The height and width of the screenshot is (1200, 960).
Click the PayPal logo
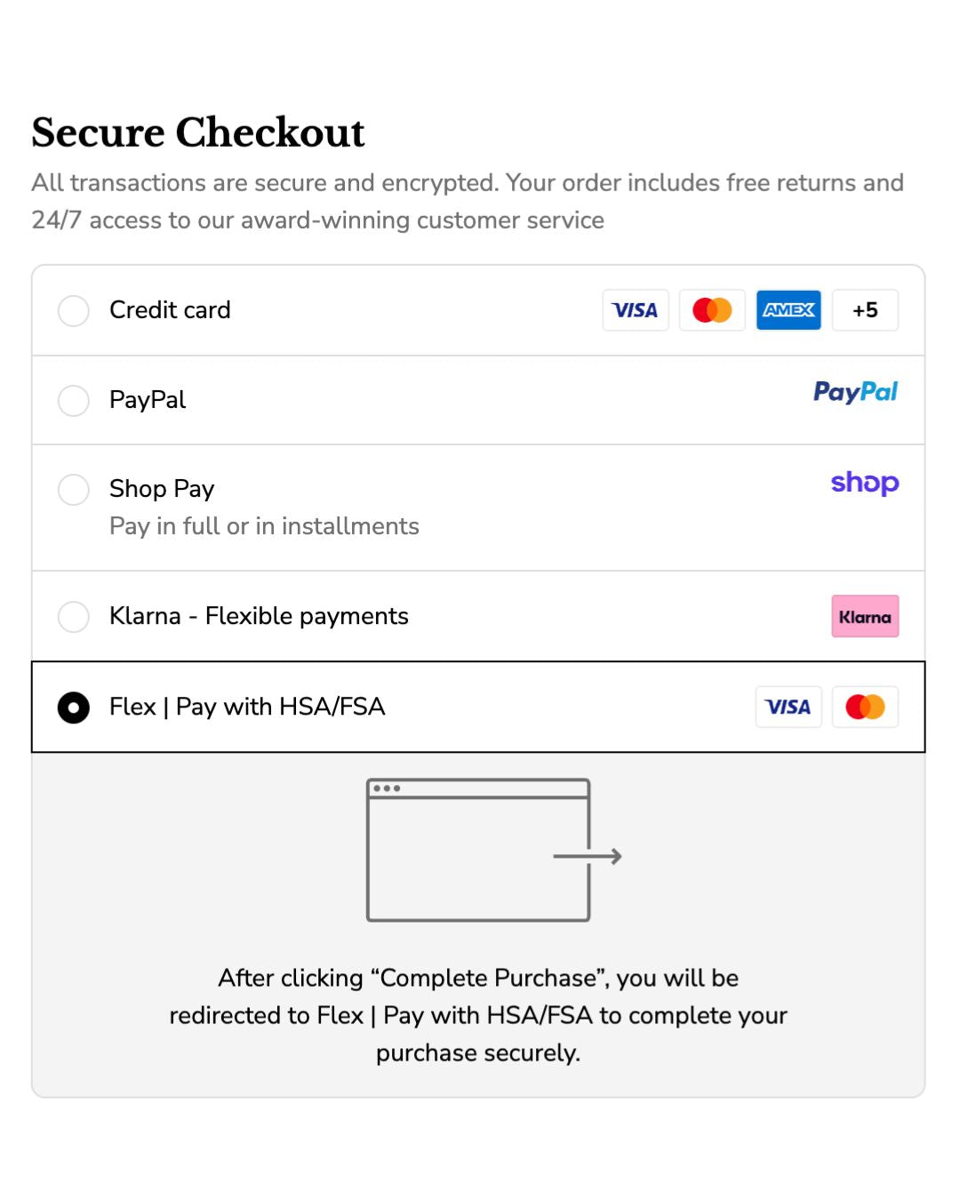coord(855,392)
